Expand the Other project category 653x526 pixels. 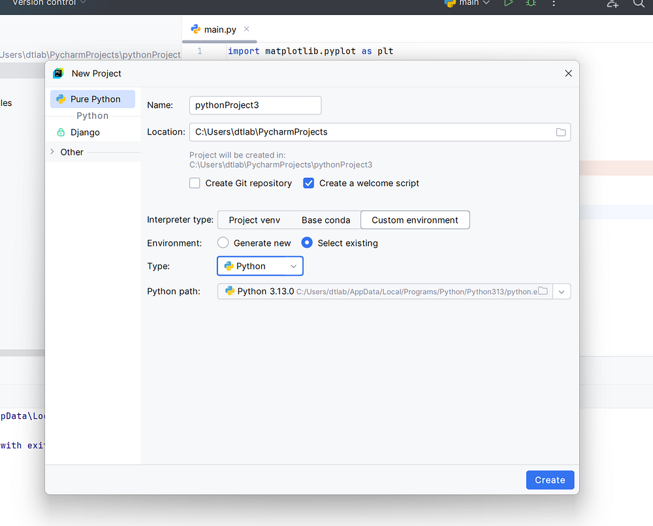tap(52, 152)
